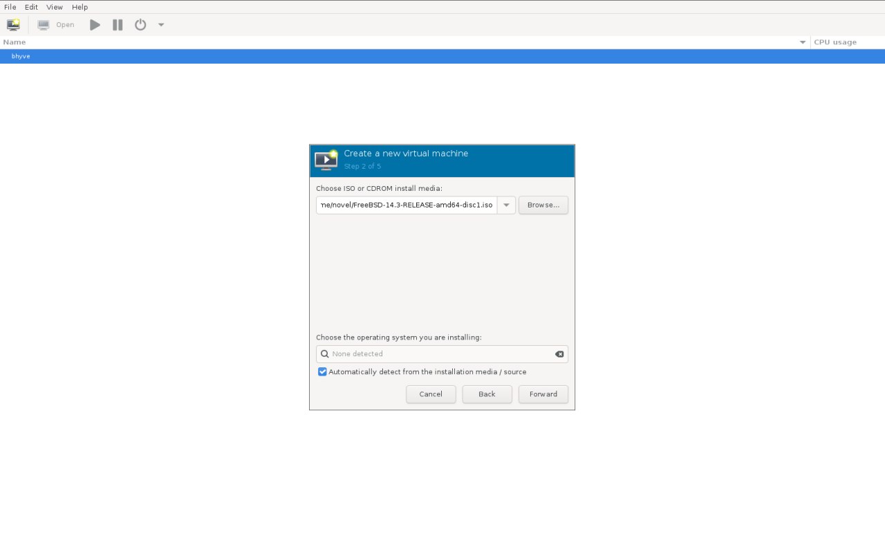Clear the OS search field with X icon
The image size is (885, 554).
coord(559,354)
